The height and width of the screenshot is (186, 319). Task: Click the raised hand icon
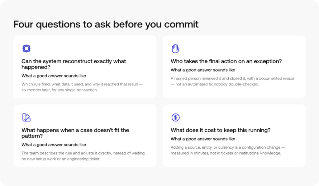tap(175, 48)
